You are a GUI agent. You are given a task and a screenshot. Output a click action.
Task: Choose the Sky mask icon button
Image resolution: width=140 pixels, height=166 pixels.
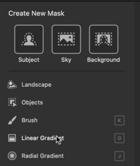point(66,39)
